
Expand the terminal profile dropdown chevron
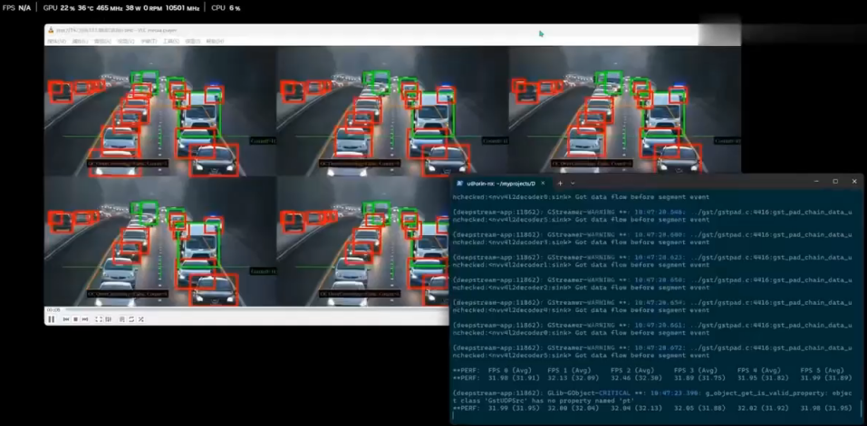[573, 183]
